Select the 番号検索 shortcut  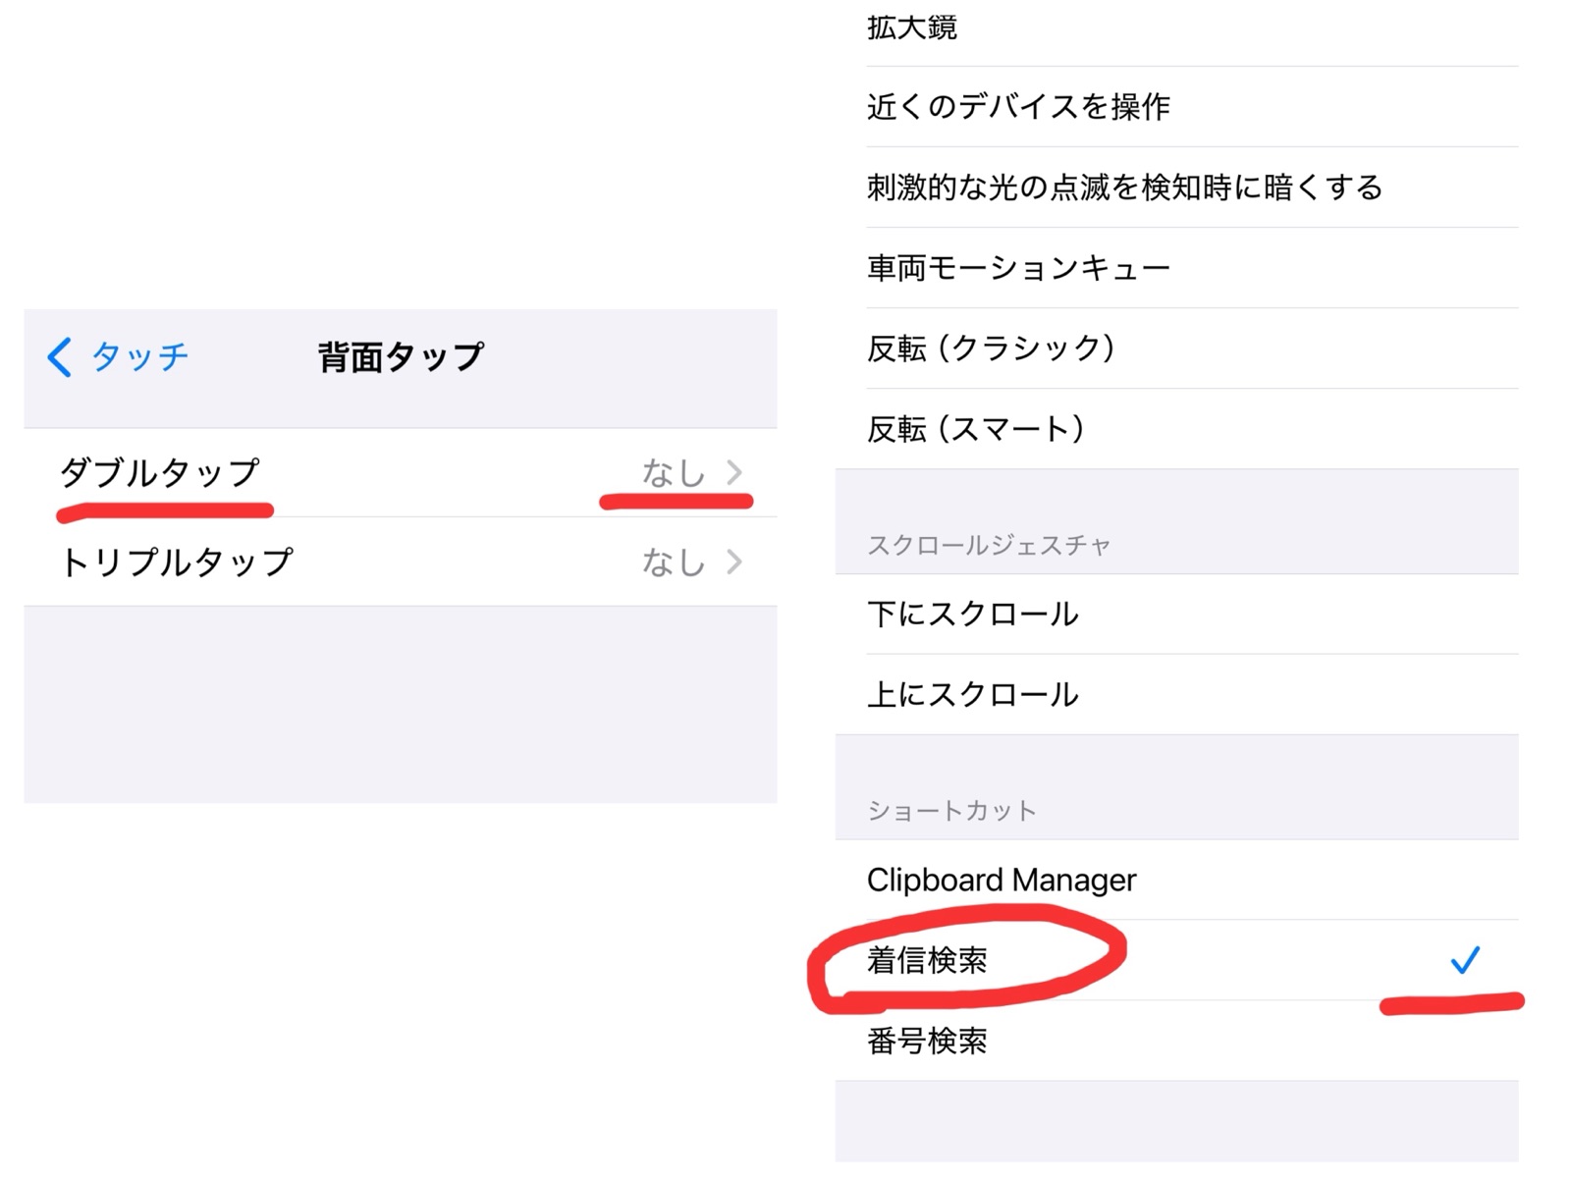(x=928, y=1041)
